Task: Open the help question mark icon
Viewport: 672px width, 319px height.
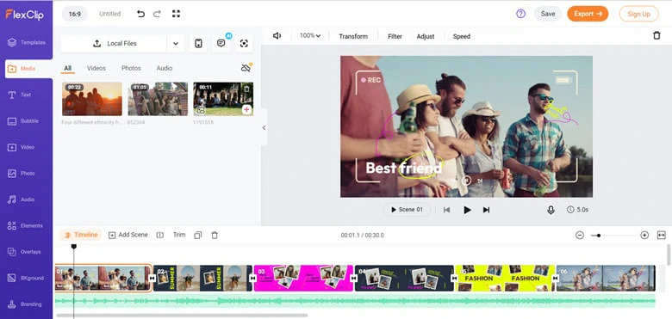Action: click(x=520, y=14)
